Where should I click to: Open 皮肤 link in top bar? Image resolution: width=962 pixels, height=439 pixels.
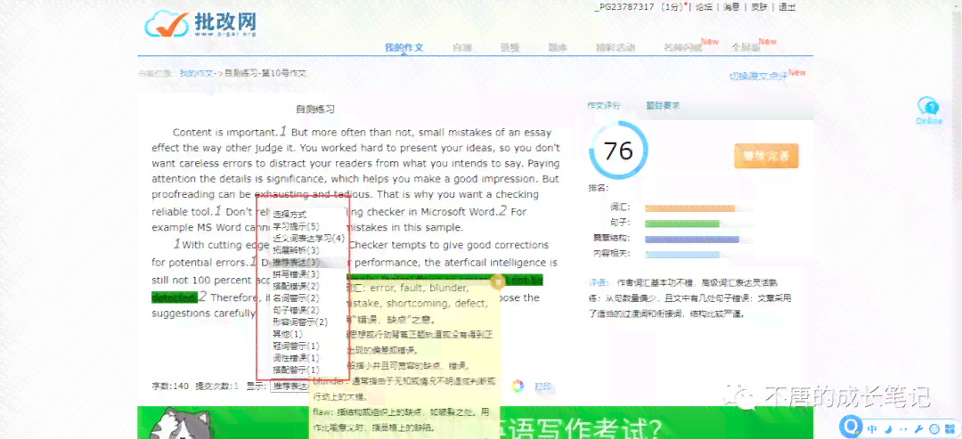759,7
